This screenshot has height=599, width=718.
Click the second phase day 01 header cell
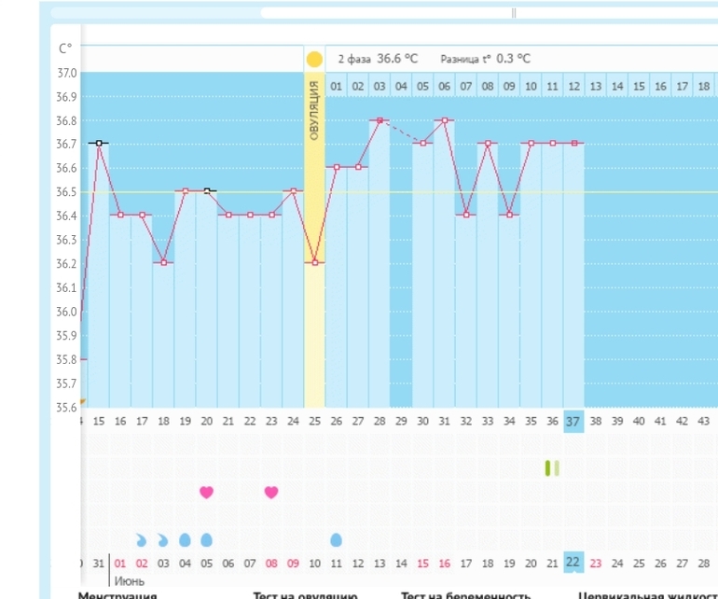click(x=336, y=86)
